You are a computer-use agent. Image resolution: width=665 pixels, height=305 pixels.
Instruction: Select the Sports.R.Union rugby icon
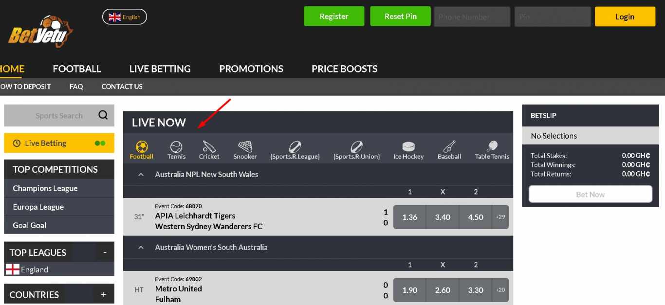point(356,150)
